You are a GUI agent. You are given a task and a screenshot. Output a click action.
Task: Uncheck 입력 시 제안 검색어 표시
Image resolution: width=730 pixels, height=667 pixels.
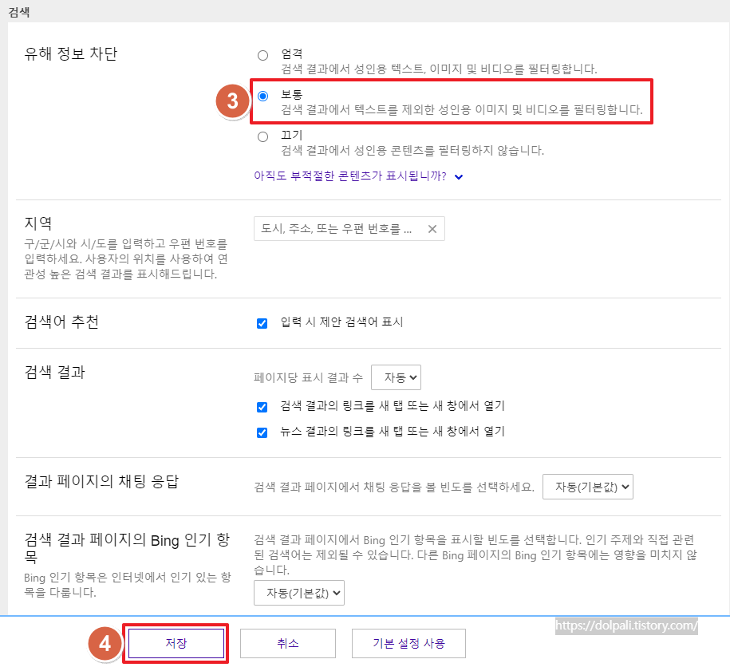coord(262,322)
